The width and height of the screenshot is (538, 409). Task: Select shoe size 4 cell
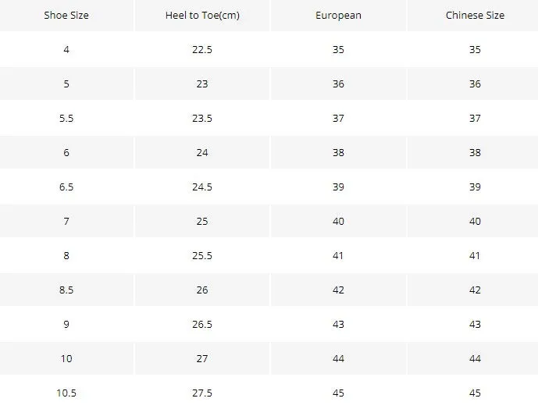(66, 50)
